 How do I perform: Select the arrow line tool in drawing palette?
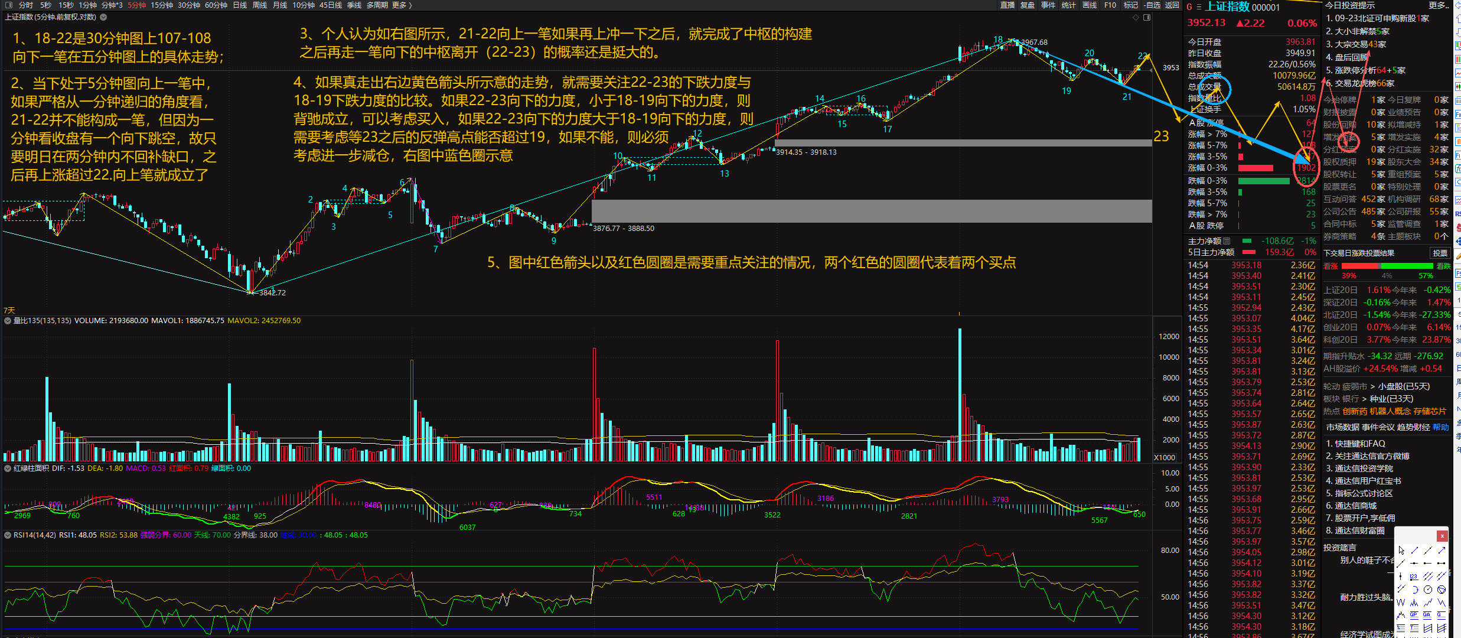point(1442,551)
